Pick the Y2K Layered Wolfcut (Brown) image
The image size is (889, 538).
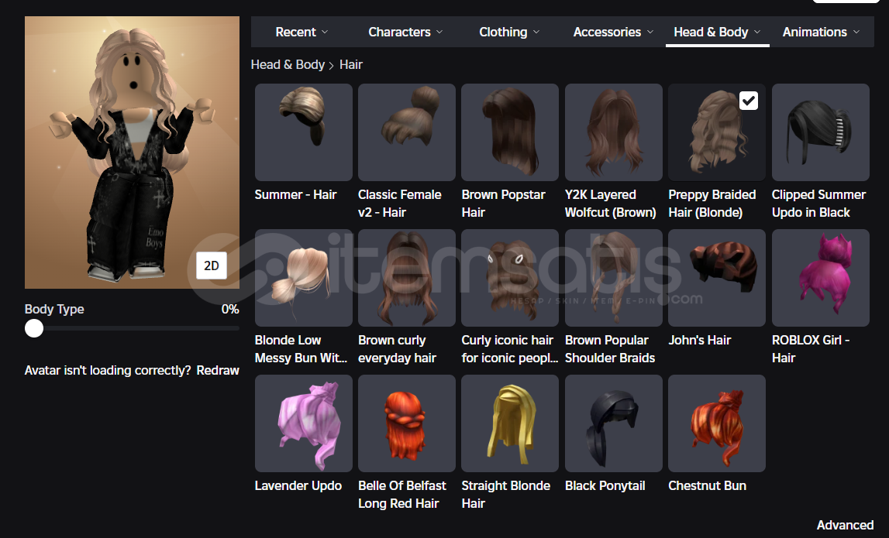[613, 132]
